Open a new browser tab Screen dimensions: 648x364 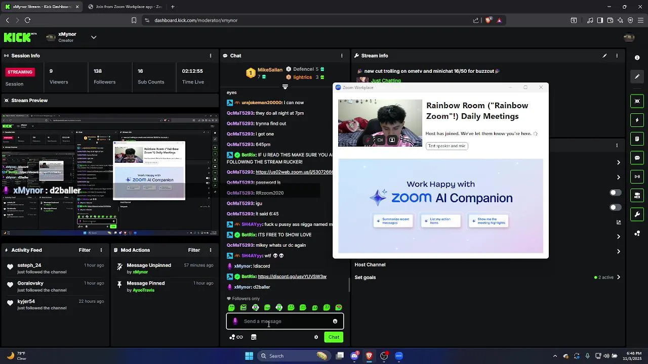tap(173, 7)
